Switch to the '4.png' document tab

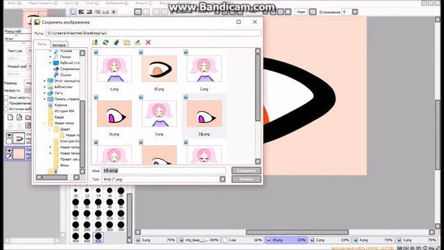pyautogui.click(x=373, y=240)
